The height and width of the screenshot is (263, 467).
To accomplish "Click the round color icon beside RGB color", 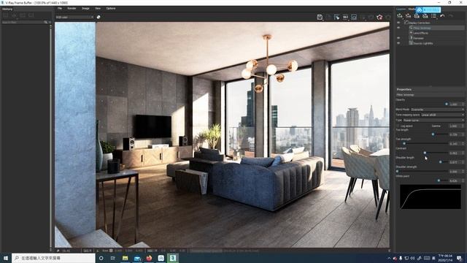I will click(x=99, y=17).
